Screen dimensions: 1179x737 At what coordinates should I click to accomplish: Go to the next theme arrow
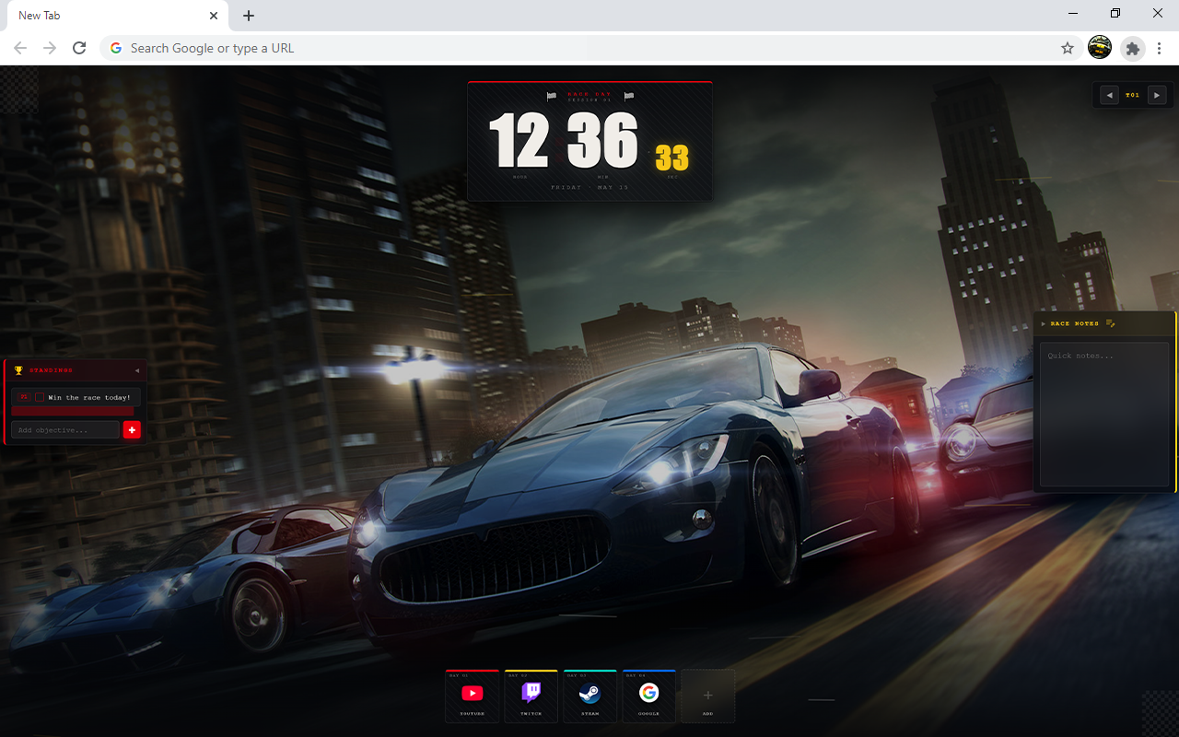[x=1157, y=95]
